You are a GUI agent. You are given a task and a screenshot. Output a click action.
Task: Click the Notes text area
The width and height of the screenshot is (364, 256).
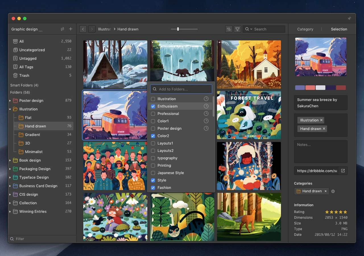(x=321, y=151)
